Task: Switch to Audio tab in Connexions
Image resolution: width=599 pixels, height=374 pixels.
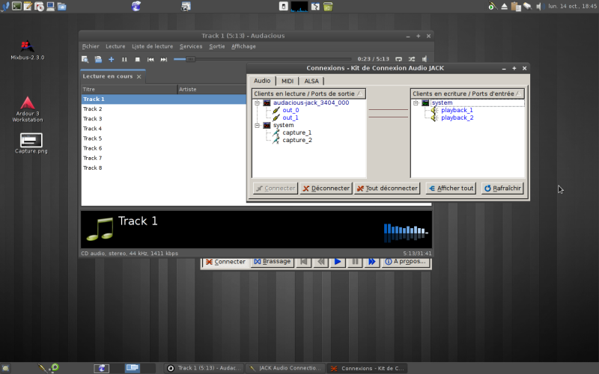Action: [x=262, y=81]
